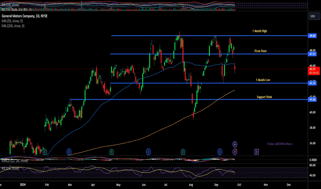Select the bottom pane RSI (14, close) legend
The width and height of the screenshot is (321, 189).
click(x=10, y=168)
